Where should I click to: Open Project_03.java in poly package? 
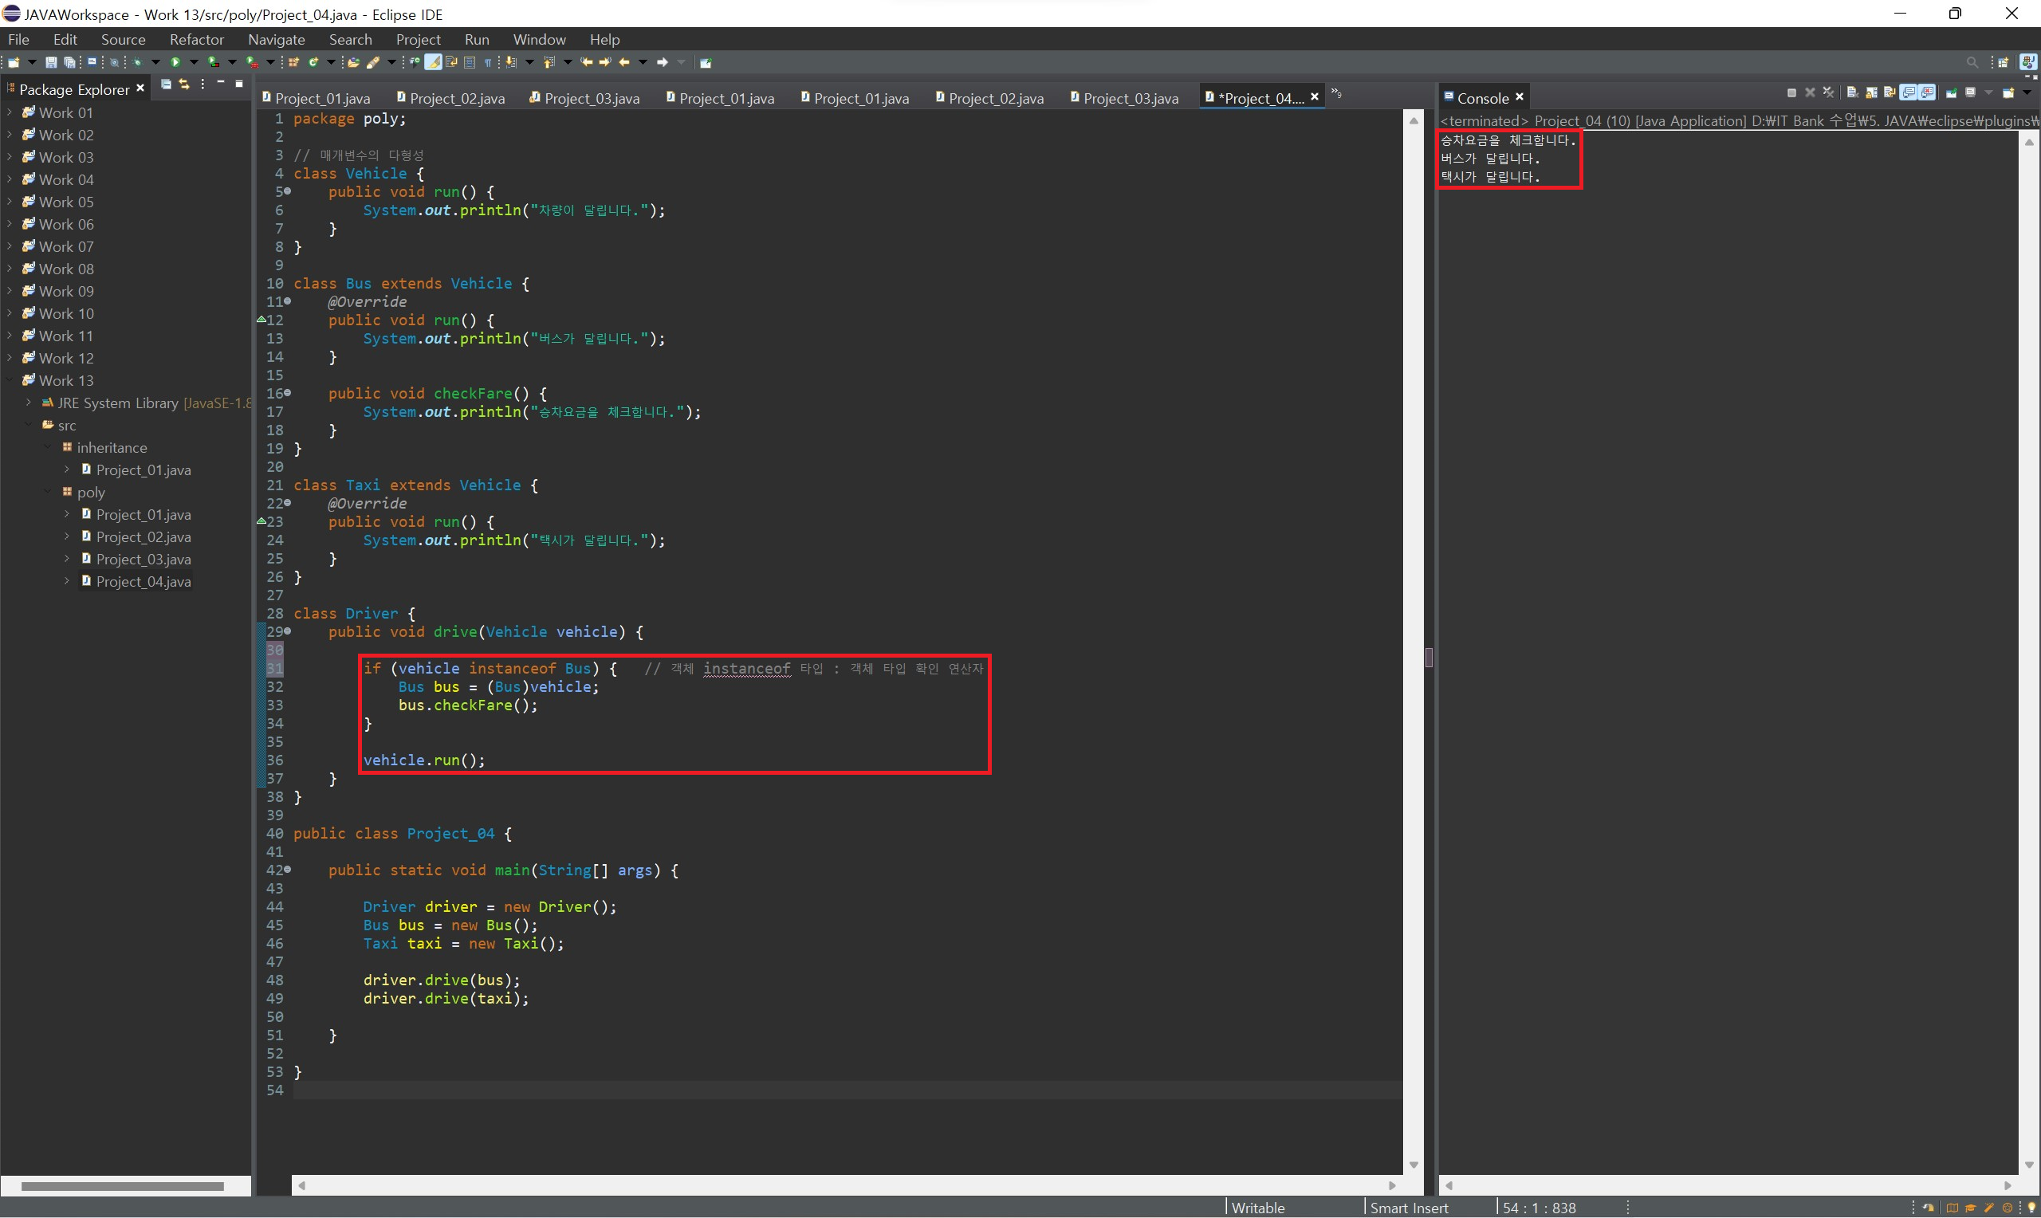(x=143, y=559)
